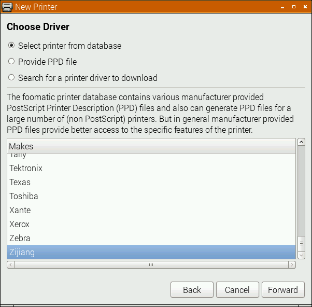Choose Zebra from the makes list

(20, 238)
